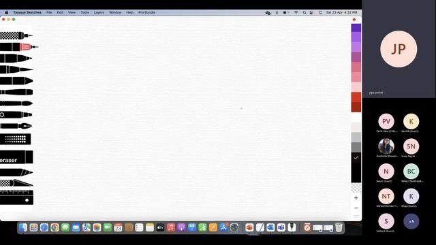436x245 pixels.
Task: Open the Trash in the Dock
Action: coord(339,228)
